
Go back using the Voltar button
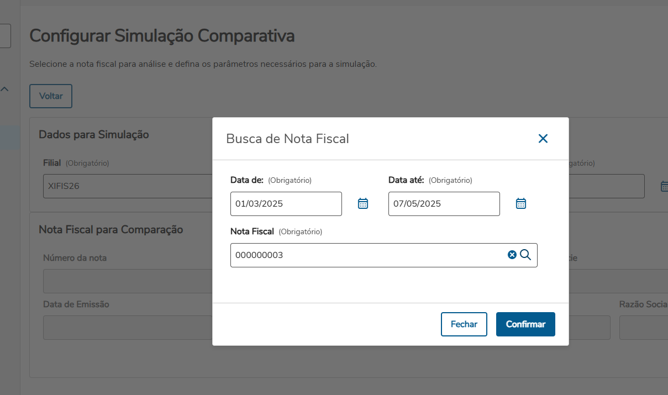51,96
